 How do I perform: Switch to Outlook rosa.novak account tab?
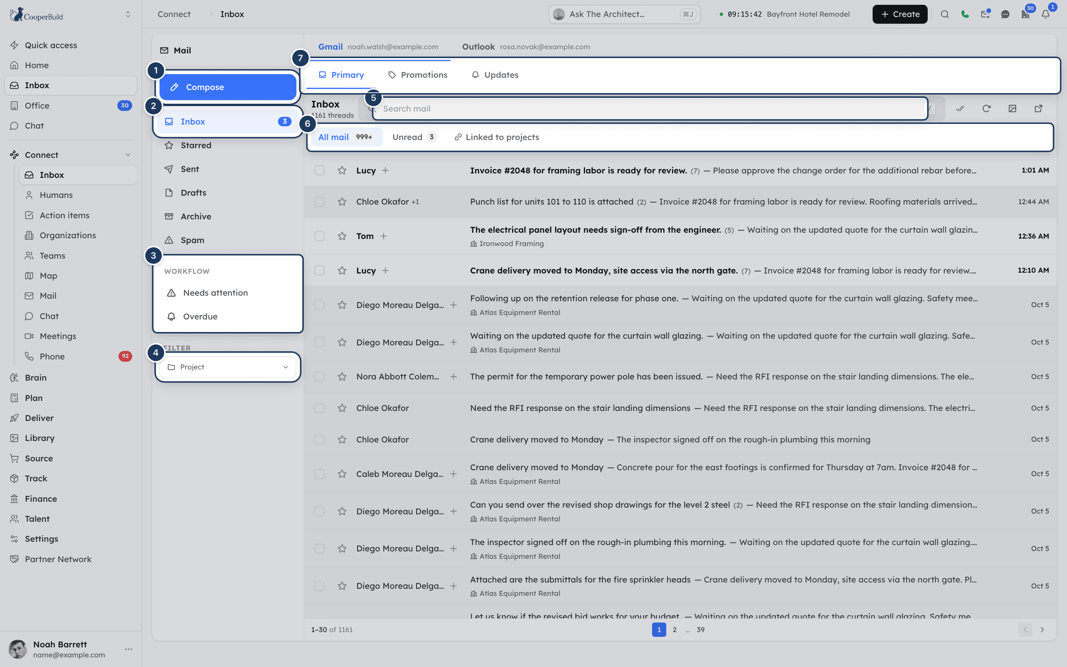(x=526, y=47)
